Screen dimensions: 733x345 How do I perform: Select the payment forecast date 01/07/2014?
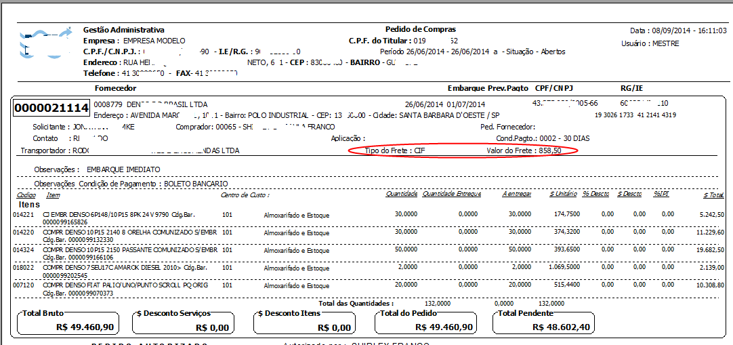(x=466, y=104)
